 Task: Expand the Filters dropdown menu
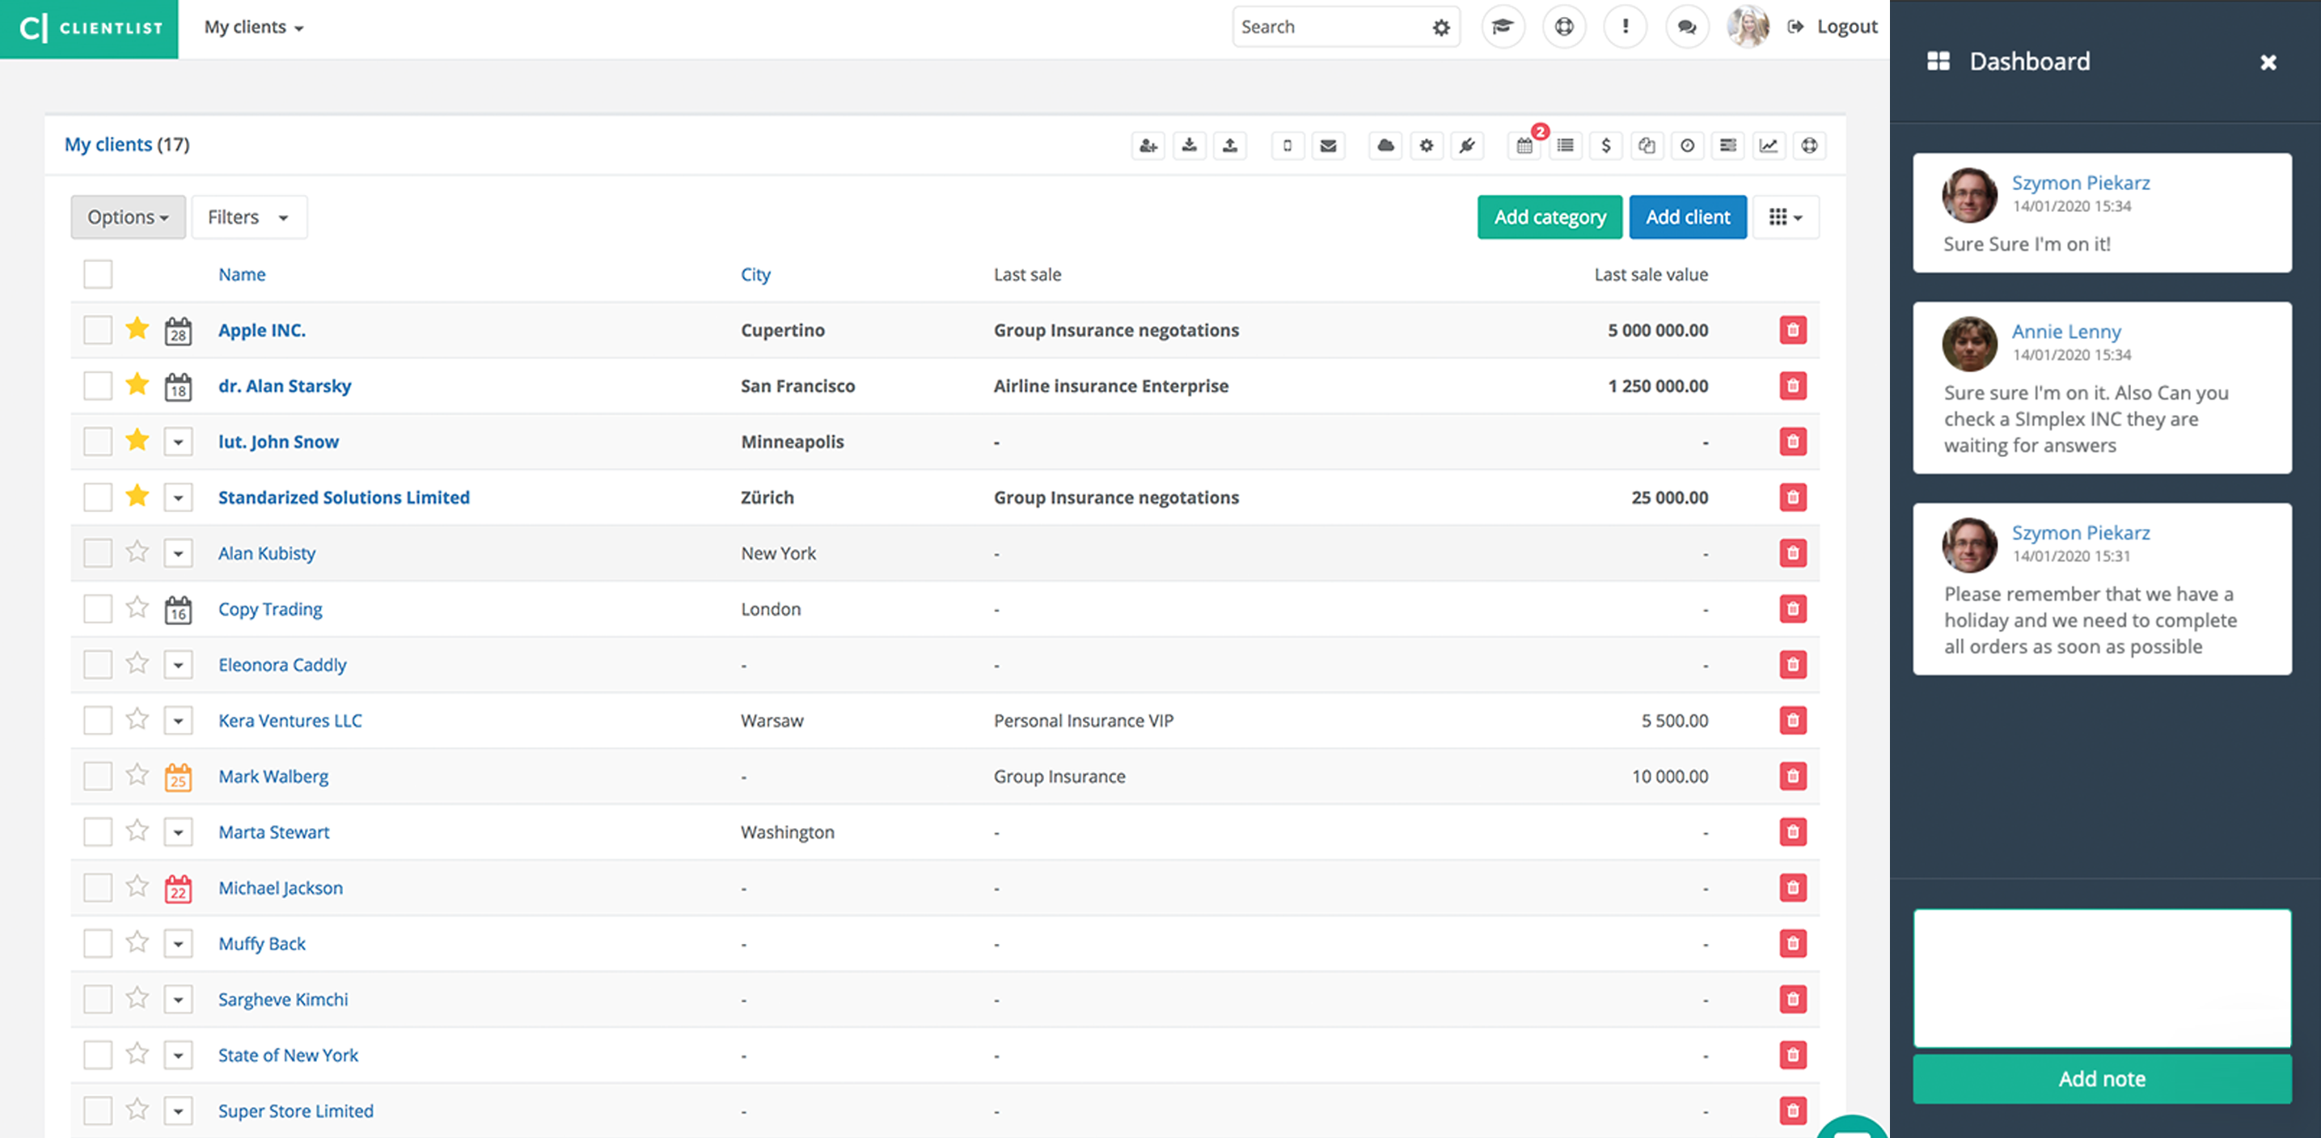click(244, 216)
